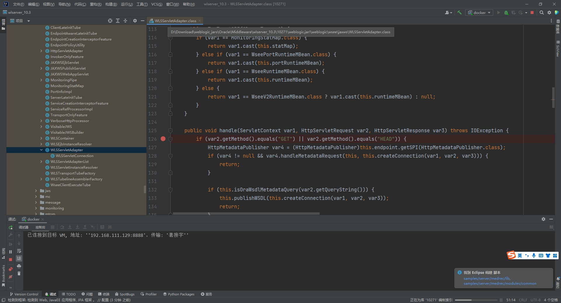The width and height of the screenshot is (561, 303).
Task: Click the Sogou voice input microphone icon
Action: (x=534, y=256)
